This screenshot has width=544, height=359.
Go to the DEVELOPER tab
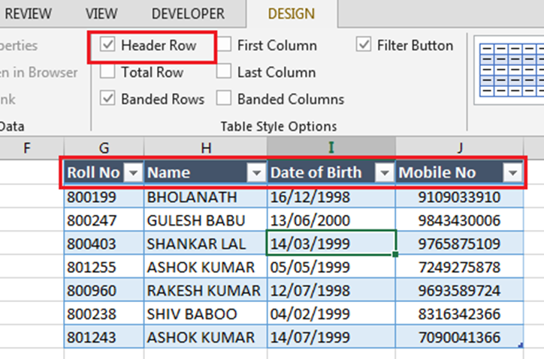click(188, 13)
